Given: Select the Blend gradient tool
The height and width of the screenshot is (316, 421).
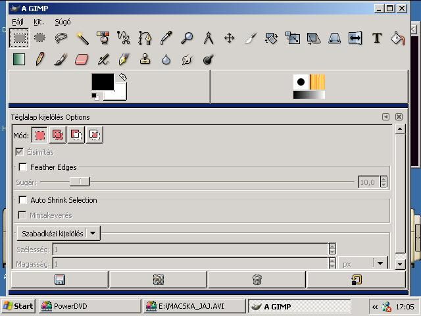Looking at the screenshot, I should (x=19, y=59).
